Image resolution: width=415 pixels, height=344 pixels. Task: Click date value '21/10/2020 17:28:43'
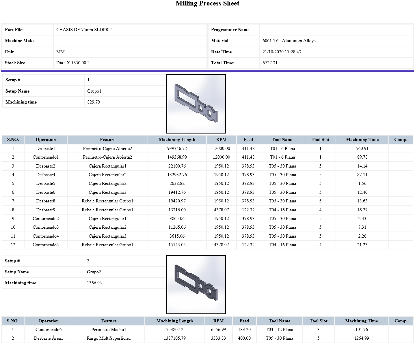tap(282, 52)
